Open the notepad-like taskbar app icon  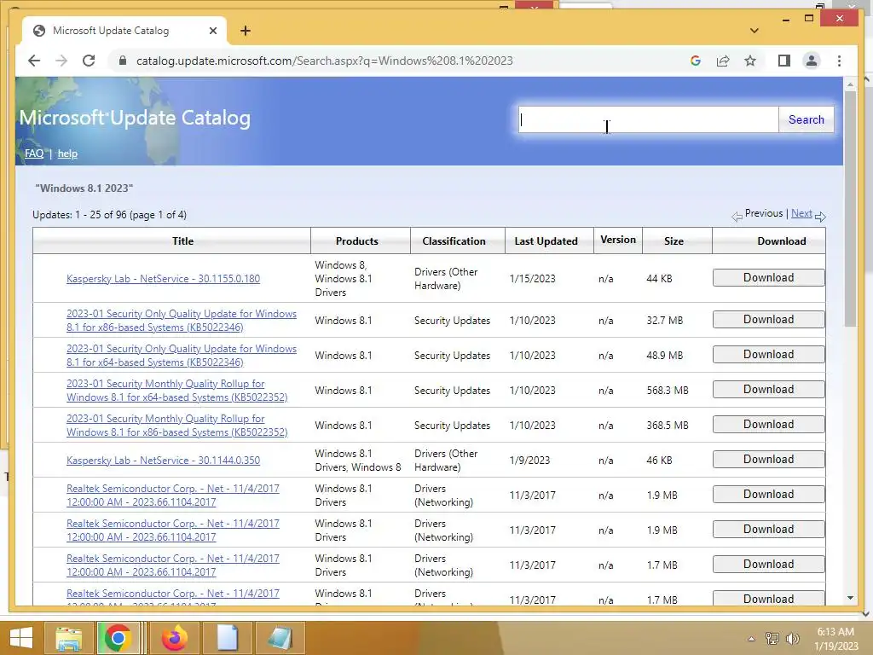click(280, 638)
